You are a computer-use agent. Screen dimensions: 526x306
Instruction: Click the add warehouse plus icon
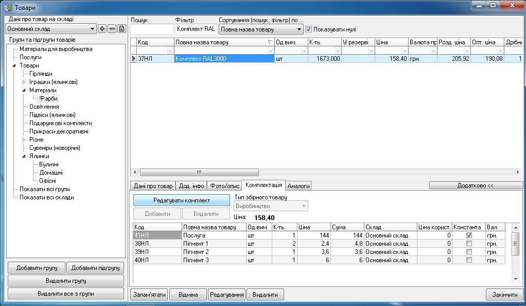coord(102,29)
